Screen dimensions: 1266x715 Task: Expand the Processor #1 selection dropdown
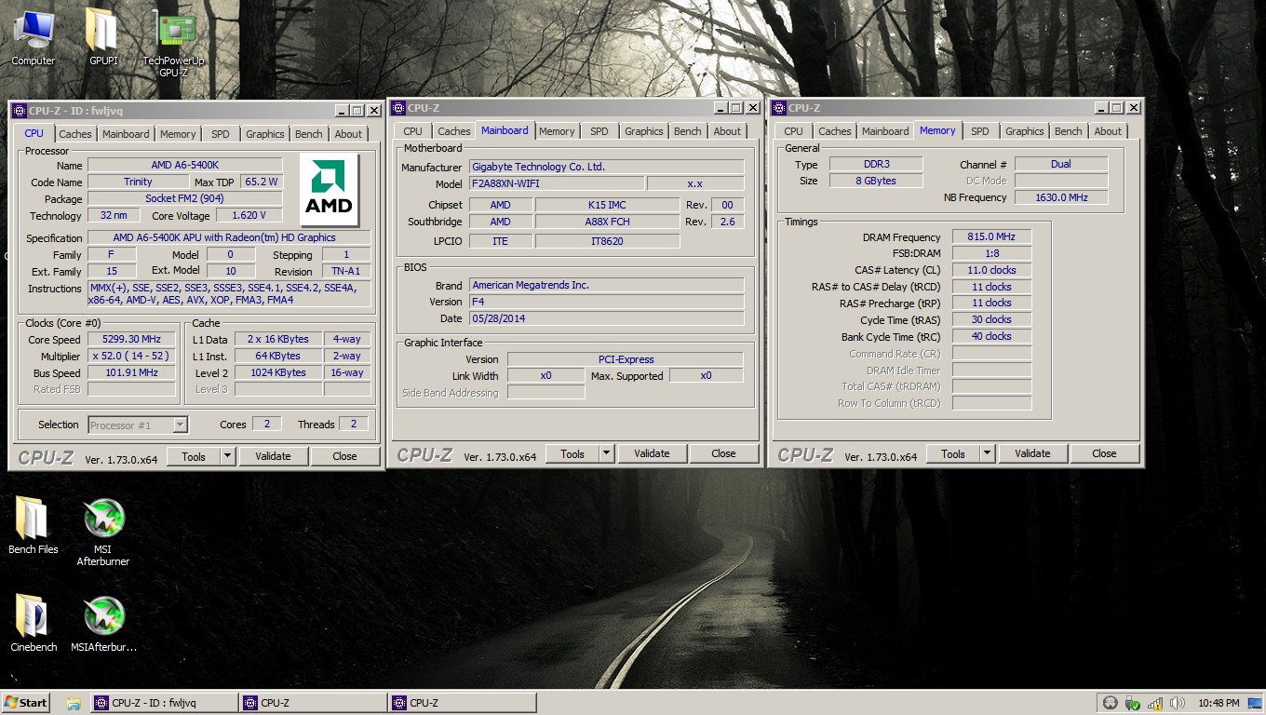181,425
